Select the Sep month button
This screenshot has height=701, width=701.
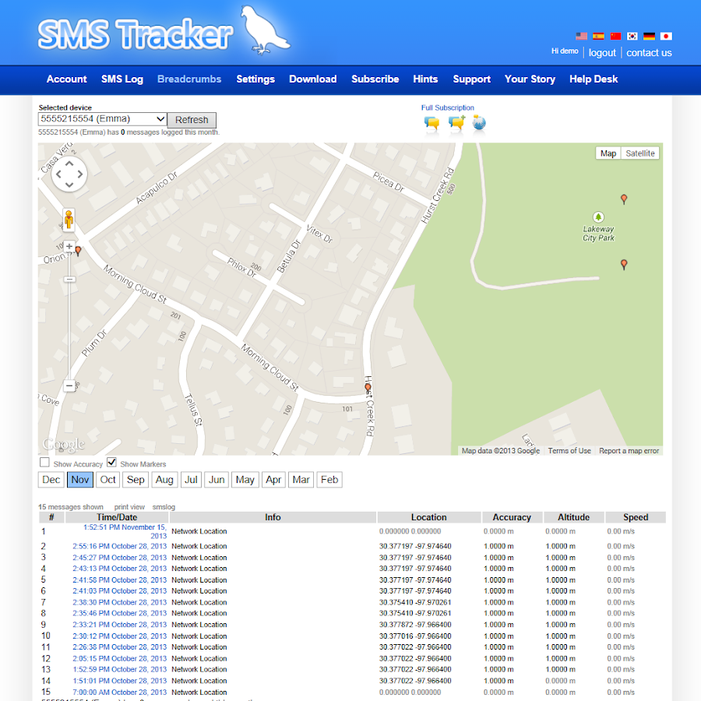pos(136,480)
